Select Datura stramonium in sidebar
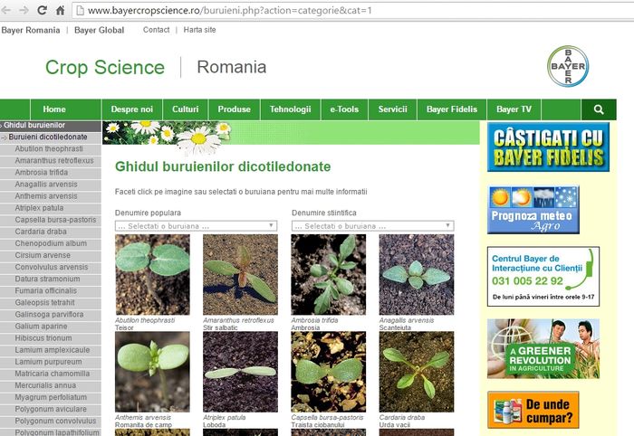This screenshot has height=436, width=634. pos(51,279)
